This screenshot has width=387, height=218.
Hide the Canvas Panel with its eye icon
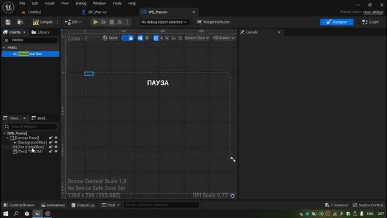click(56, 137)
